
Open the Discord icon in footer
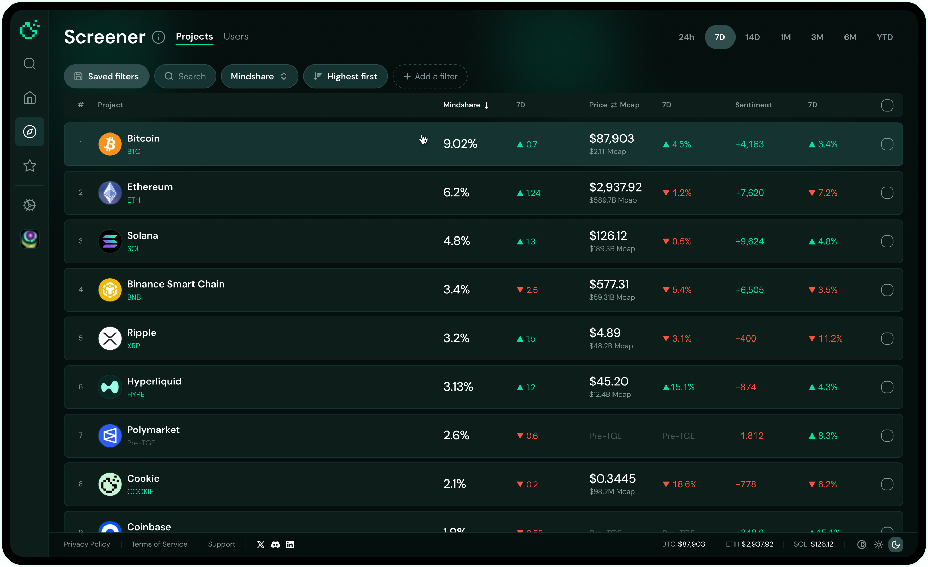click(275, 544)
